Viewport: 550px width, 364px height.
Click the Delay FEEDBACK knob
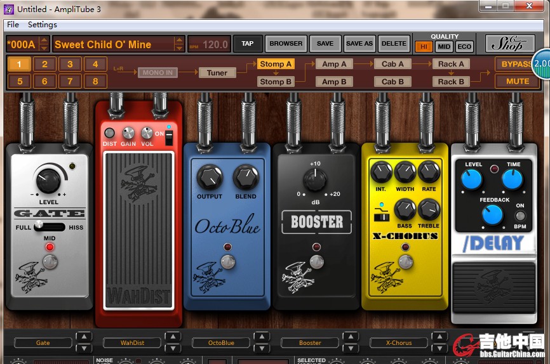pos(492,215)
